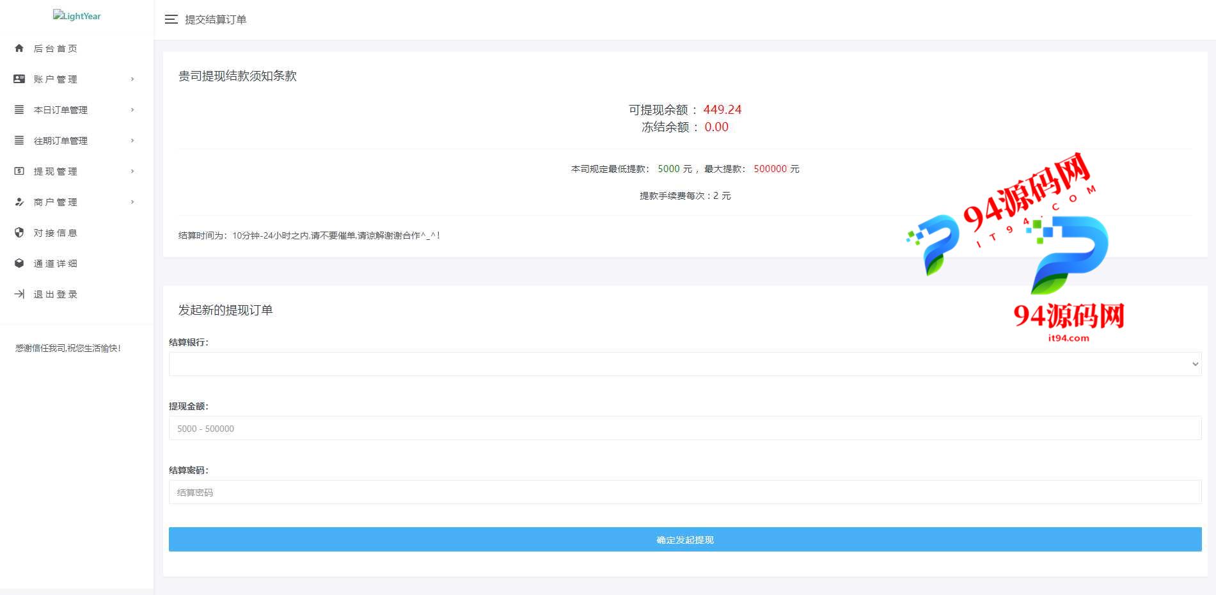Expand the 往期订单管理 submenu chevron
Viewport: 1216px width, 595px height.
point(132,140)
